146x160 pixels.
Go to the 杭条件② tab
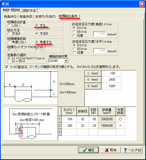[x=26, y=17]
